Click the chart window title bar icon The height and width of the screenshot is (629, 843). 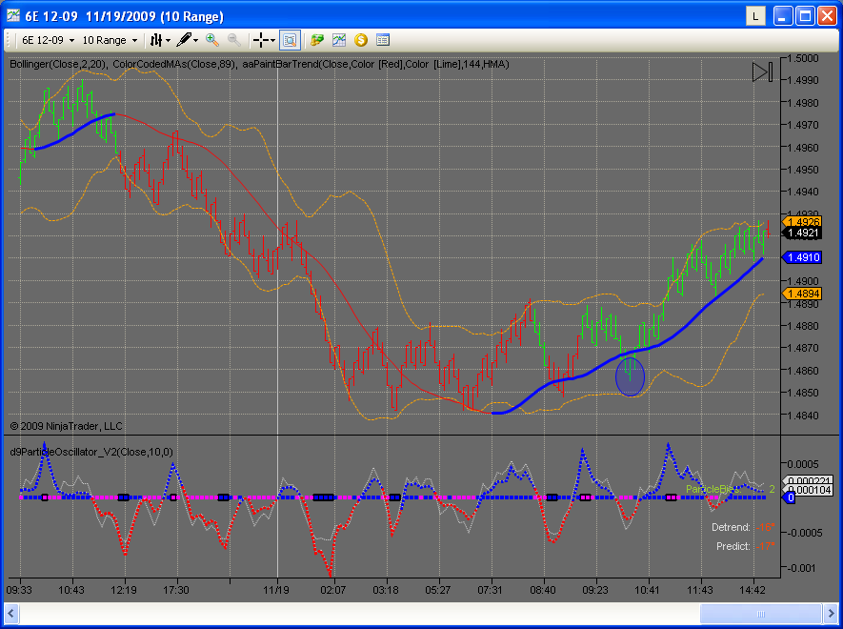(13, 15)
